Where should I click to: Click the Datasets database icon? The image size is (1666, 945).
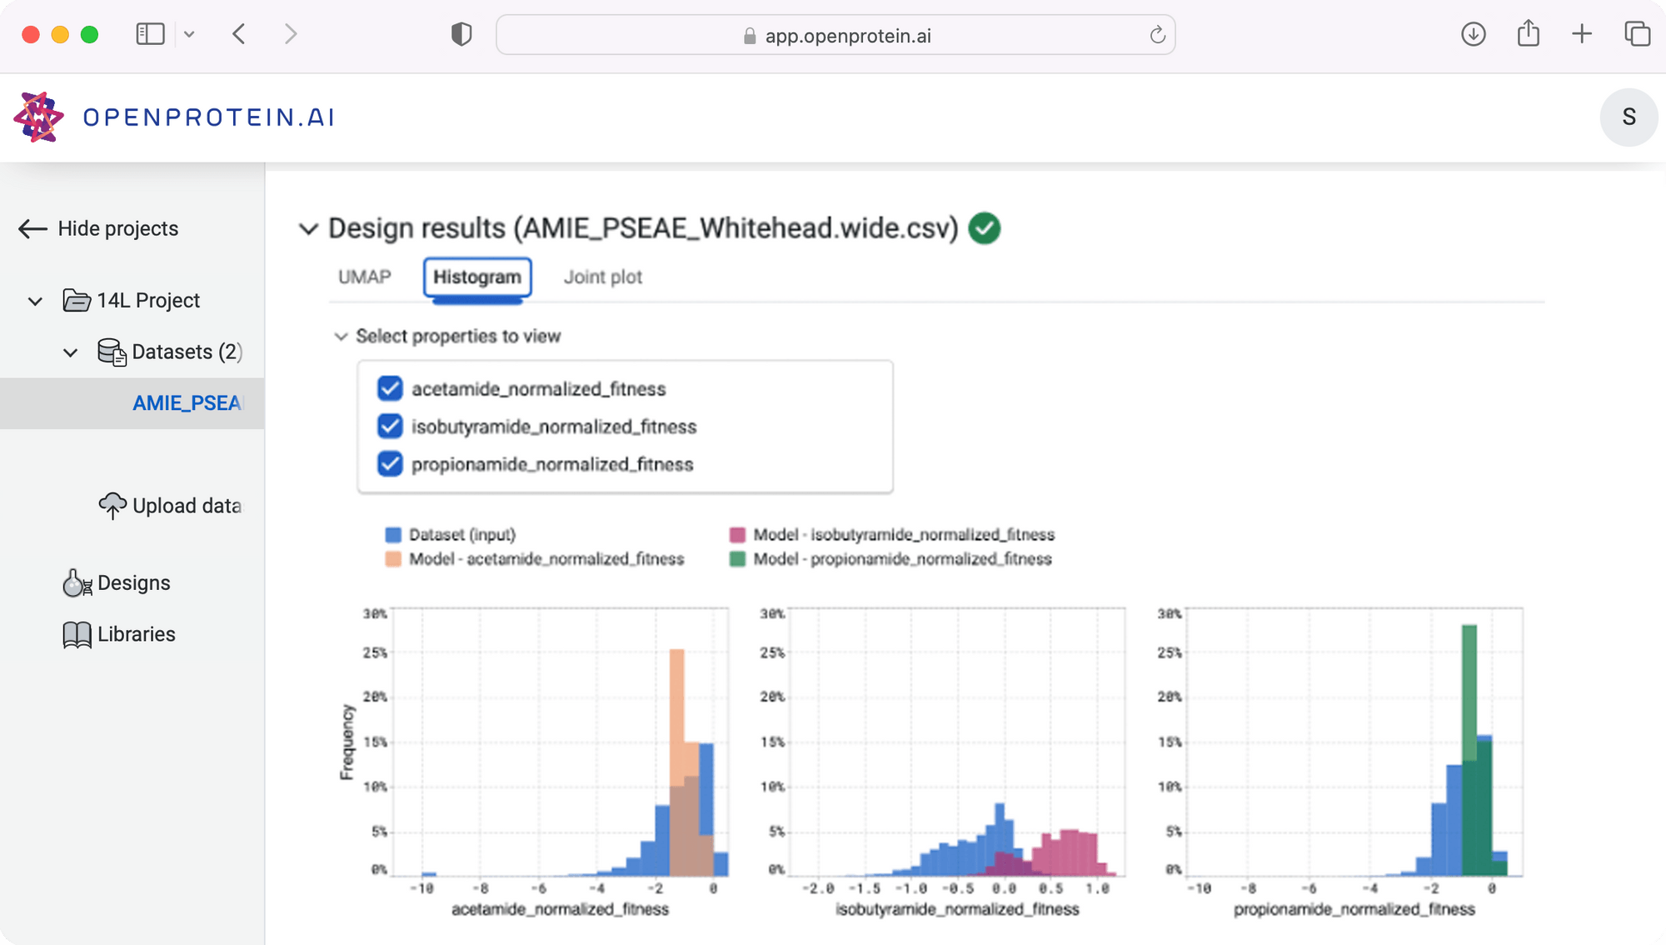(111, 352)
